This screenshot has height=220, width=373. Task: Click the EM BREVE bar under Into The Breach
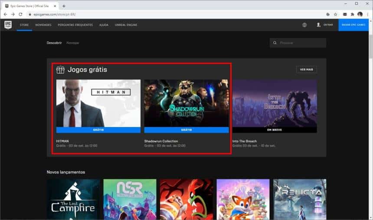[x=275, y=130]
